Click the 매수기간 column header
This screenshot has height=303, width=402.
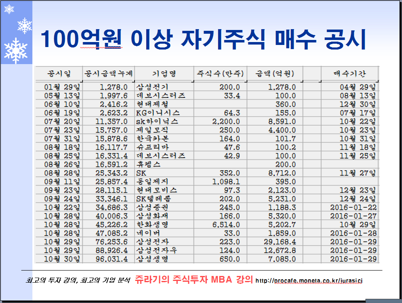point(350,74)
